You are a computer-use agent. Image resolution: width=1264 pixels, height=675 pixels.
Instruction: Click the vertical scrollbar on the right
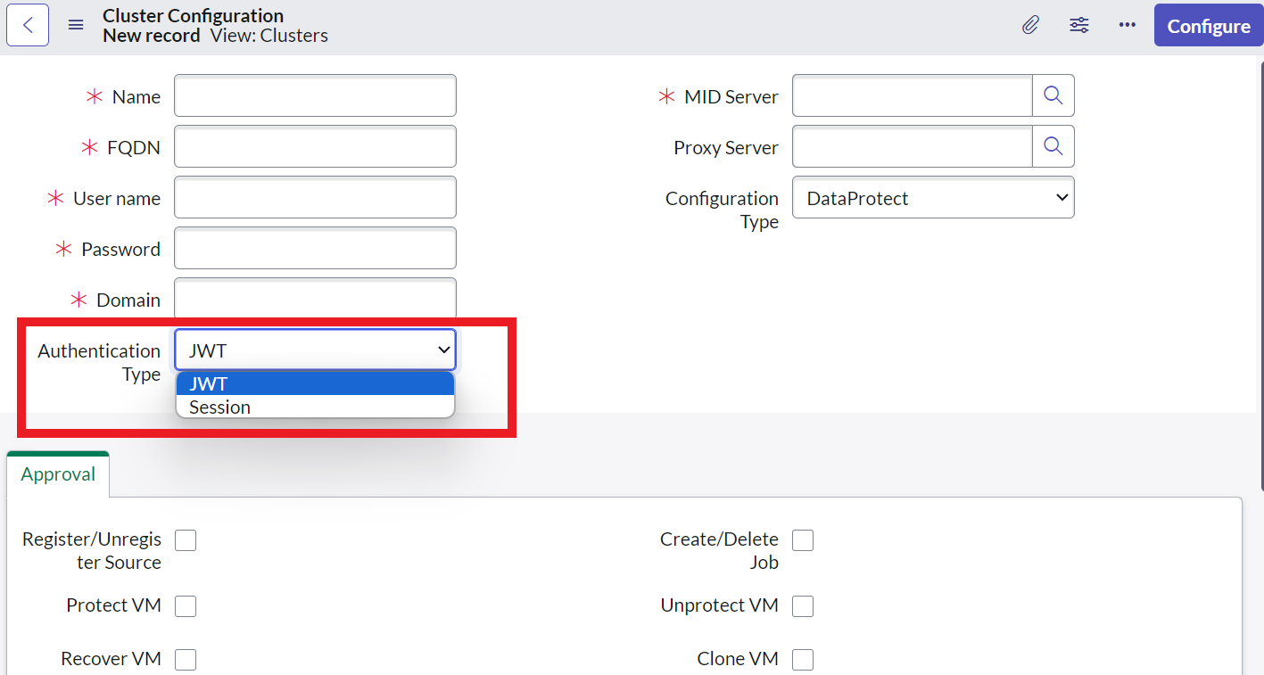point(1260,268)
